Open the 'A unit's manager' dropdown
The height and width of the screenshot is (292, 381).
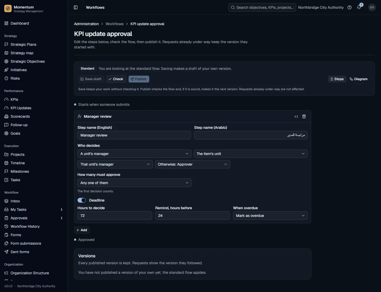point(134,154)
